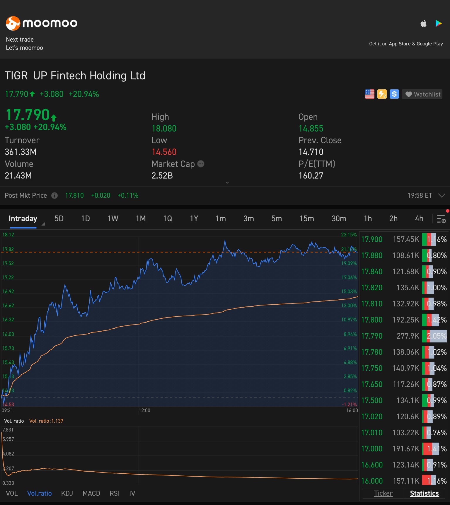Switch to 1Q chart tab
The image size is (450, 505).
[168, 219]
